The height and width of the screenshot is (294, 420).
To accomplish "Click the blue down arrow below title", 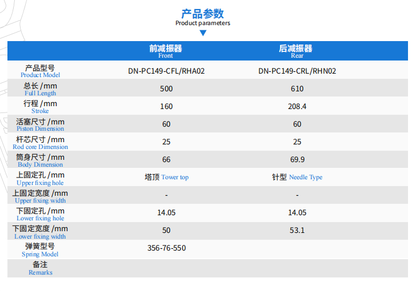I will [x=203, y=33].
